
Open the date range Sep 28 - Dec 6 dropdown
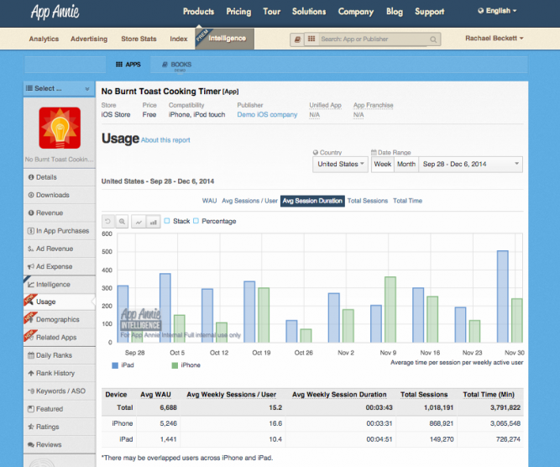click(470, 165)
